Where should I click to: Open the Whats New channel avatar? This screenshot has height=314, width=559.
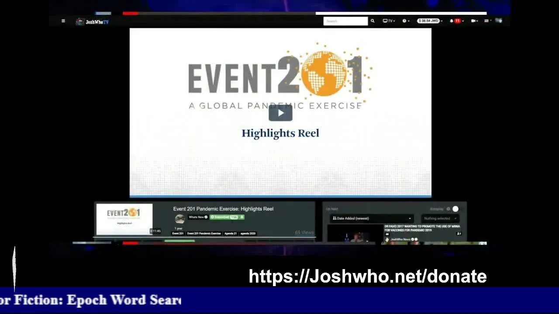pyautogui.click(x=179, y=219)
